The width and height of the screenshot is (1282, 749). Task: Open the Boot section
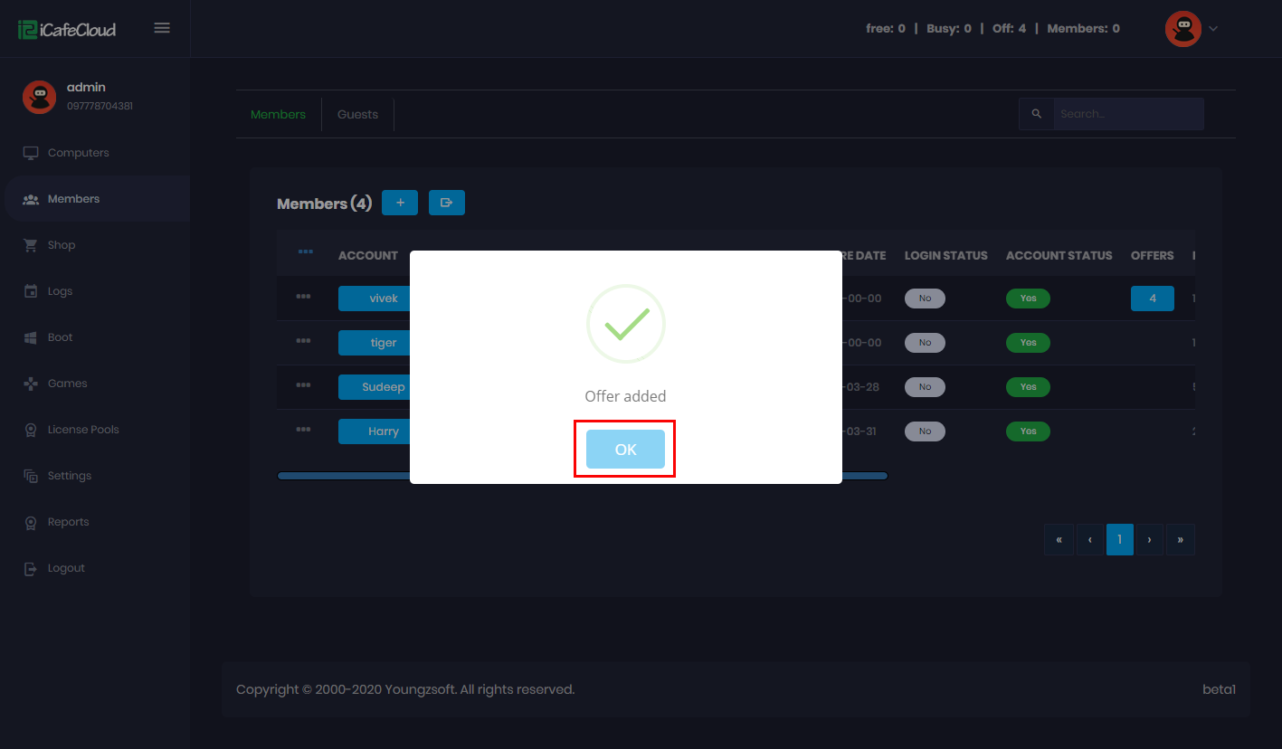coord(60,337)
